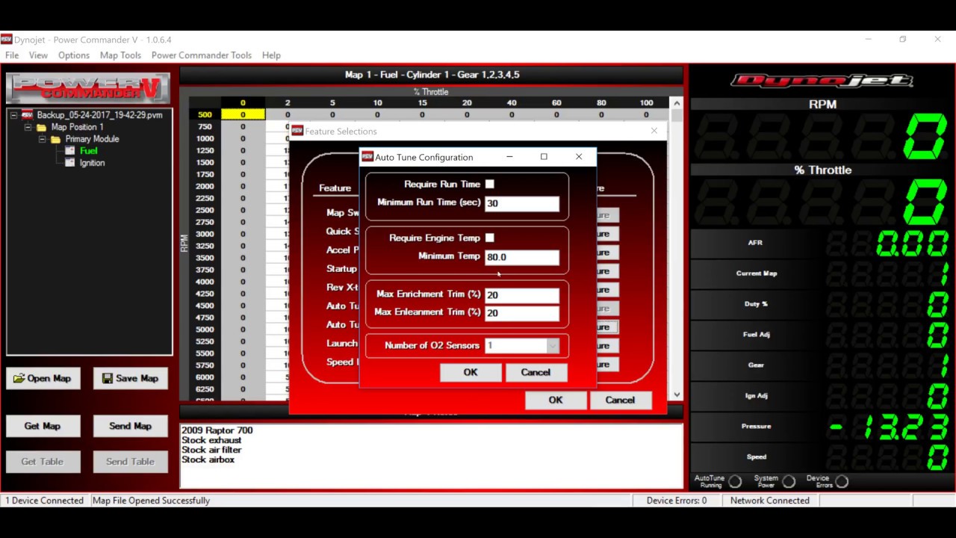956x538 pixels.
Task: Maximize the Auto Tune Configuration dialog
Action: click(544, 157)
